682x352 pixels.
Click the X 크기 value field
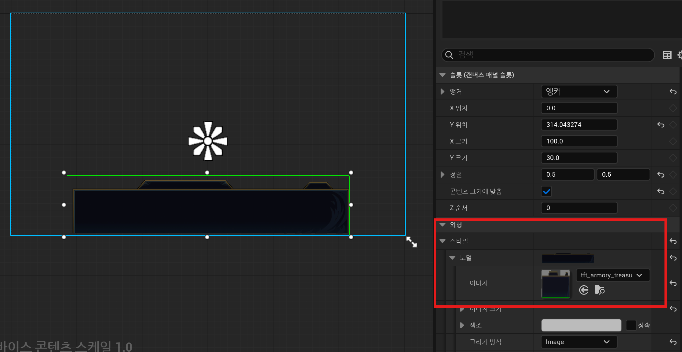click(x=579, y=141)
